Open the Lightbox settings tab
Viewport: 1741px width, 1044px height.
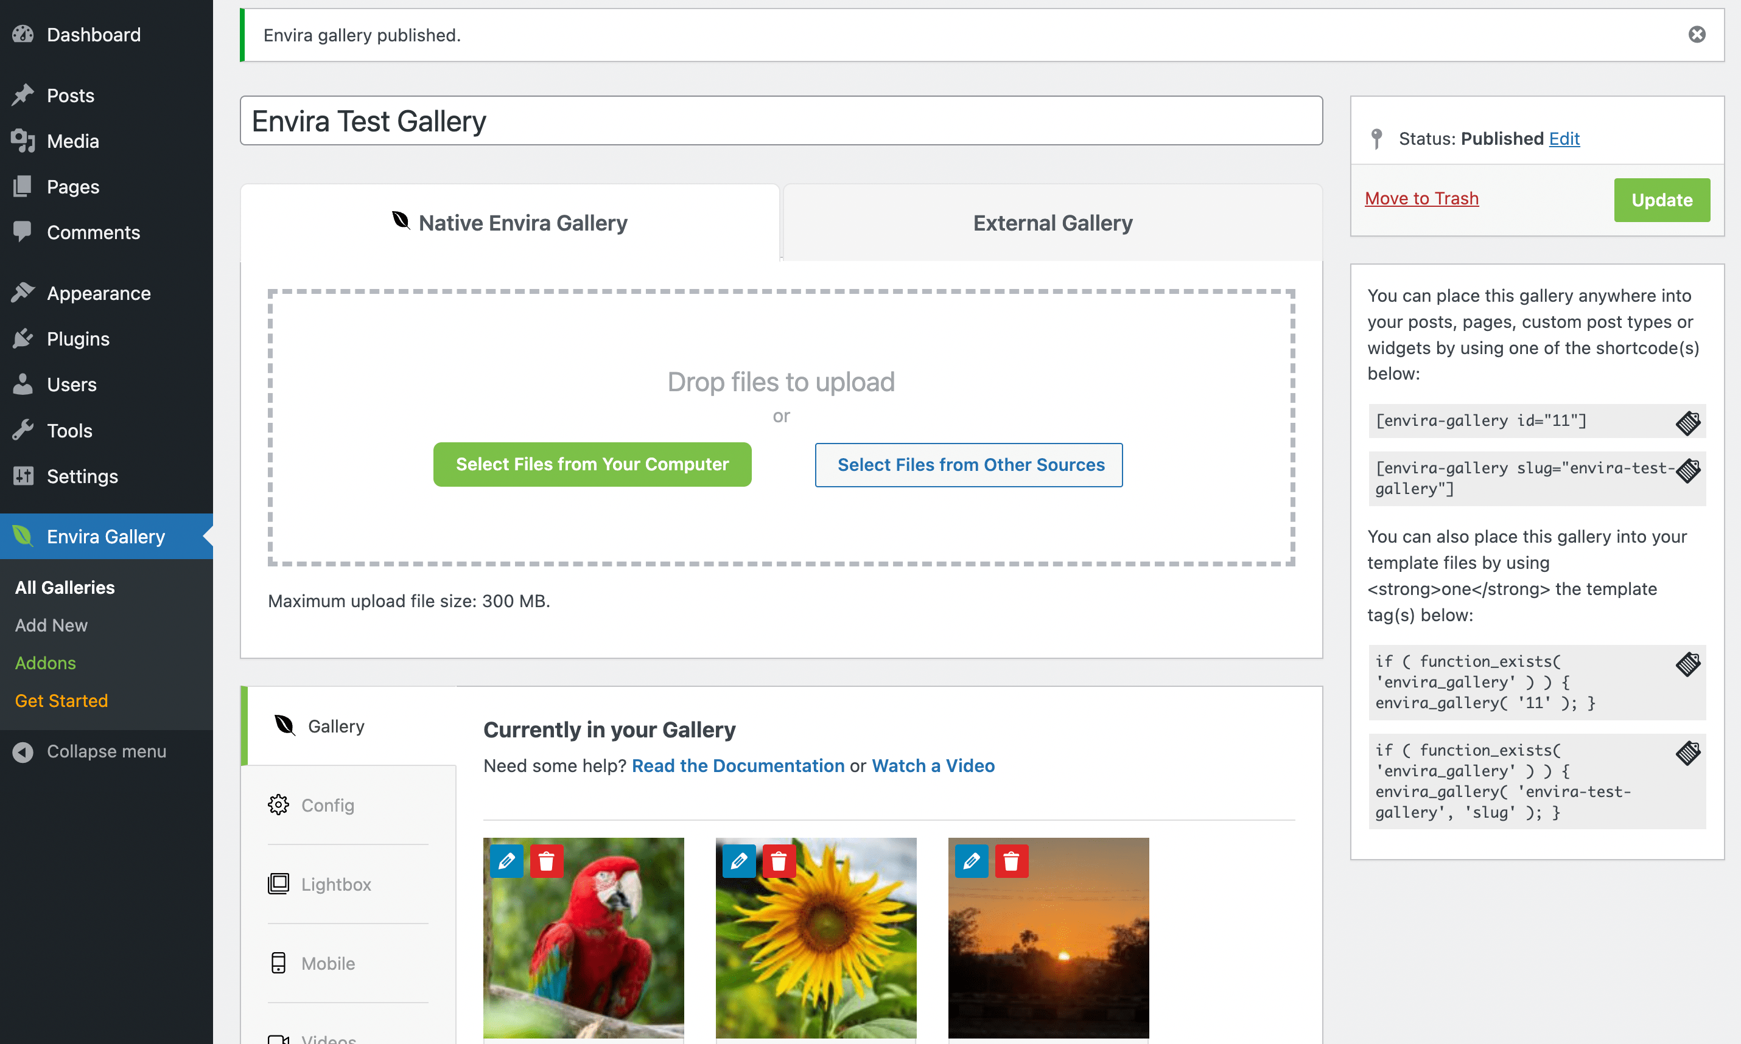[x=335, y=885]
